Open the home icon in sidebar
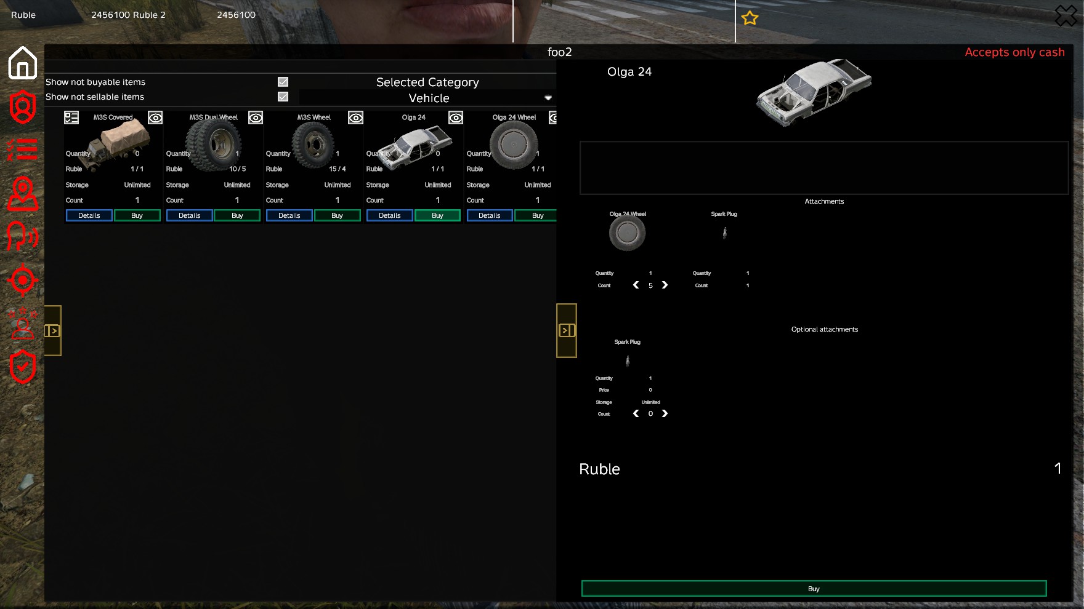This screenshot has height=609, width=1084. [23, 63]
